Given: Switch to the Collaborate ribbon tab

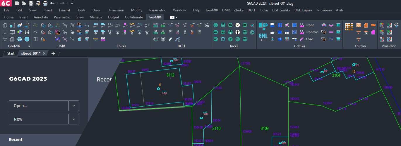Looking at the screenshot, I should [x=134, y=17].
